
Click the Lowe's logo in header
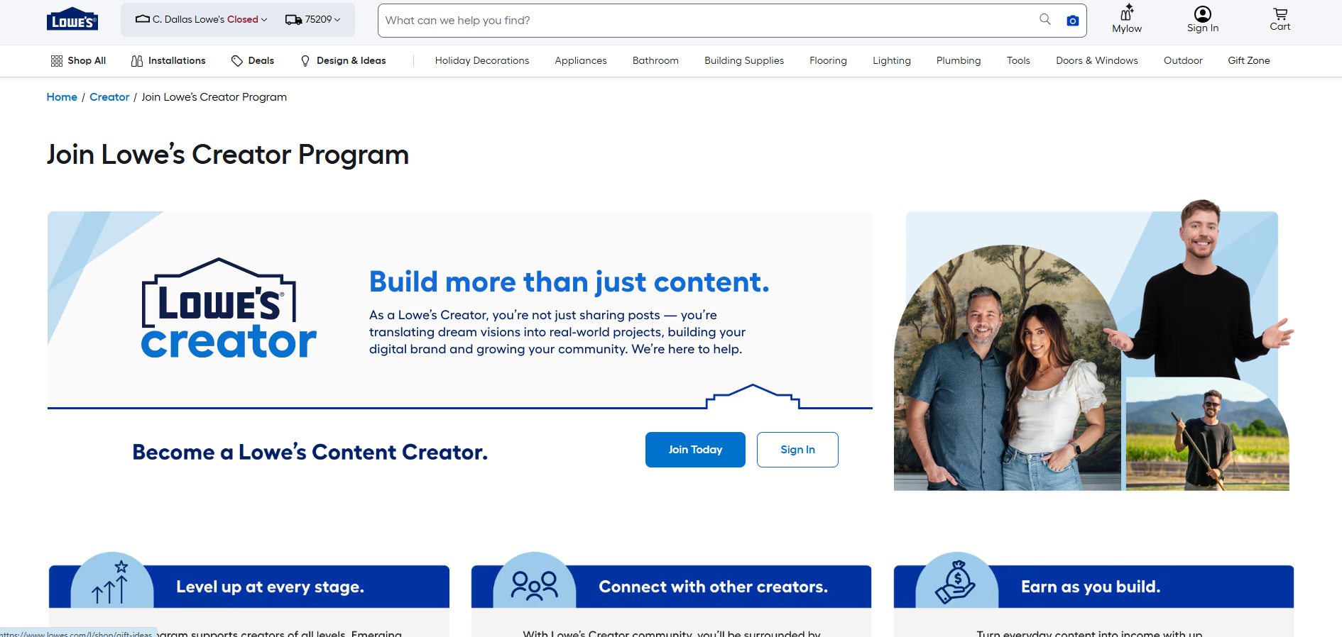click(x=72, y=21)
